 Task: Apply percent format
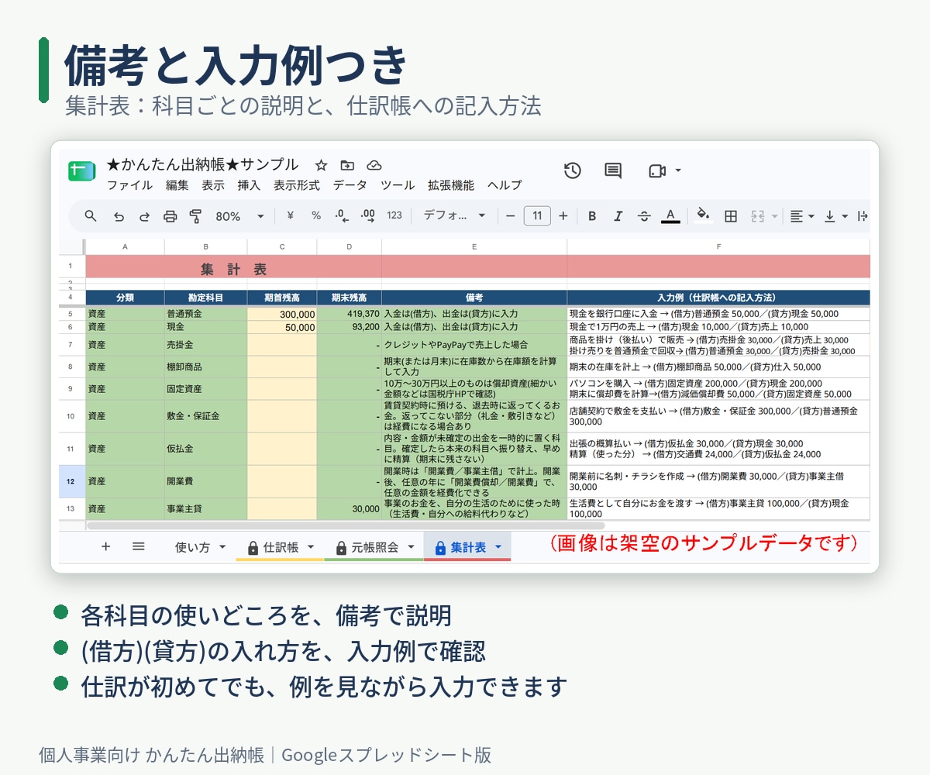[316, 215]
